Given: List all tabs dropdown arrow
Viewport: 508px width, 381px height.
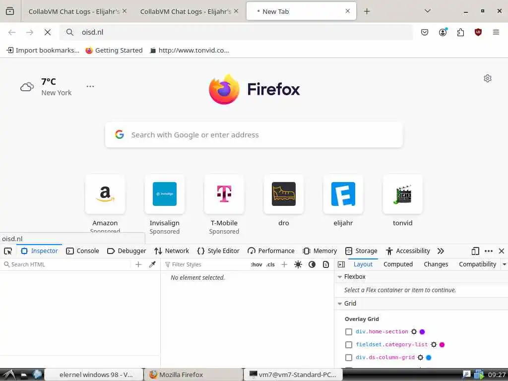Looking at the screenshot, I should tap(428, 11).
